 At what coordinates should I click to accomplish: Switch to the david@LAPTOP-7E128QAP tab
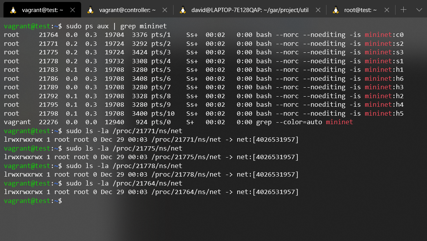click(x=250, y=10)
